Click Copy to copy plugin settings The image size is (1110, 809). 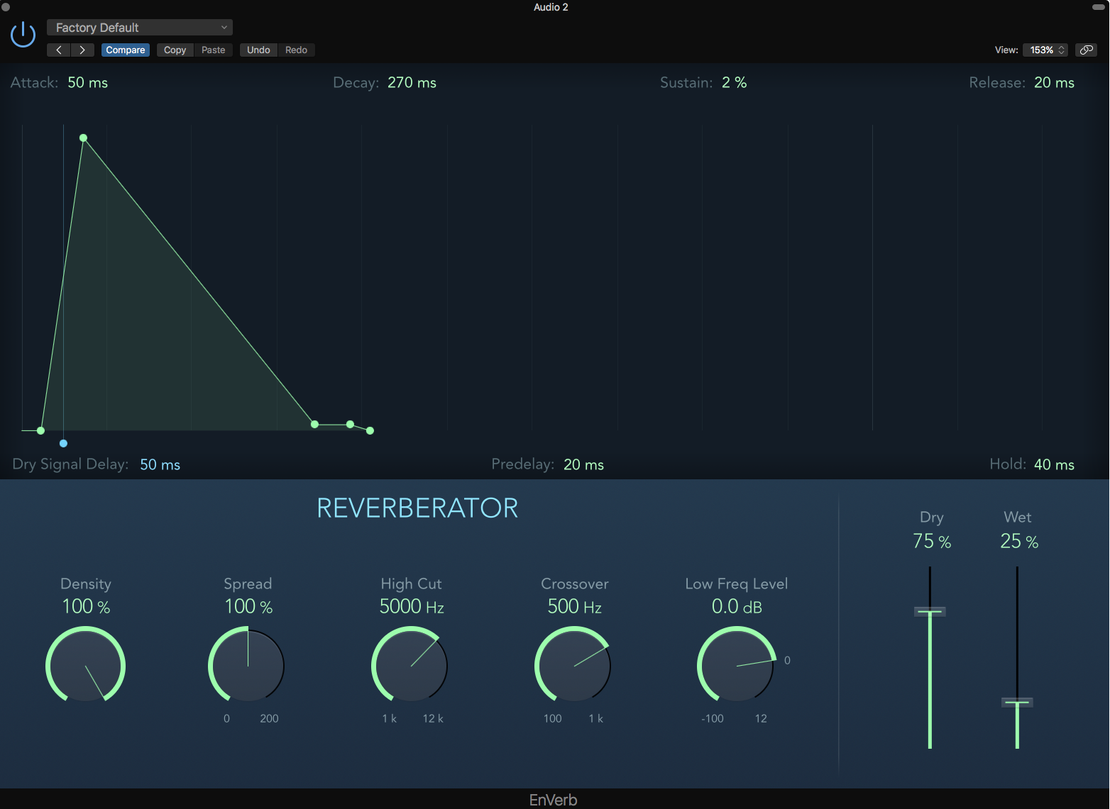tap(174, 50)
